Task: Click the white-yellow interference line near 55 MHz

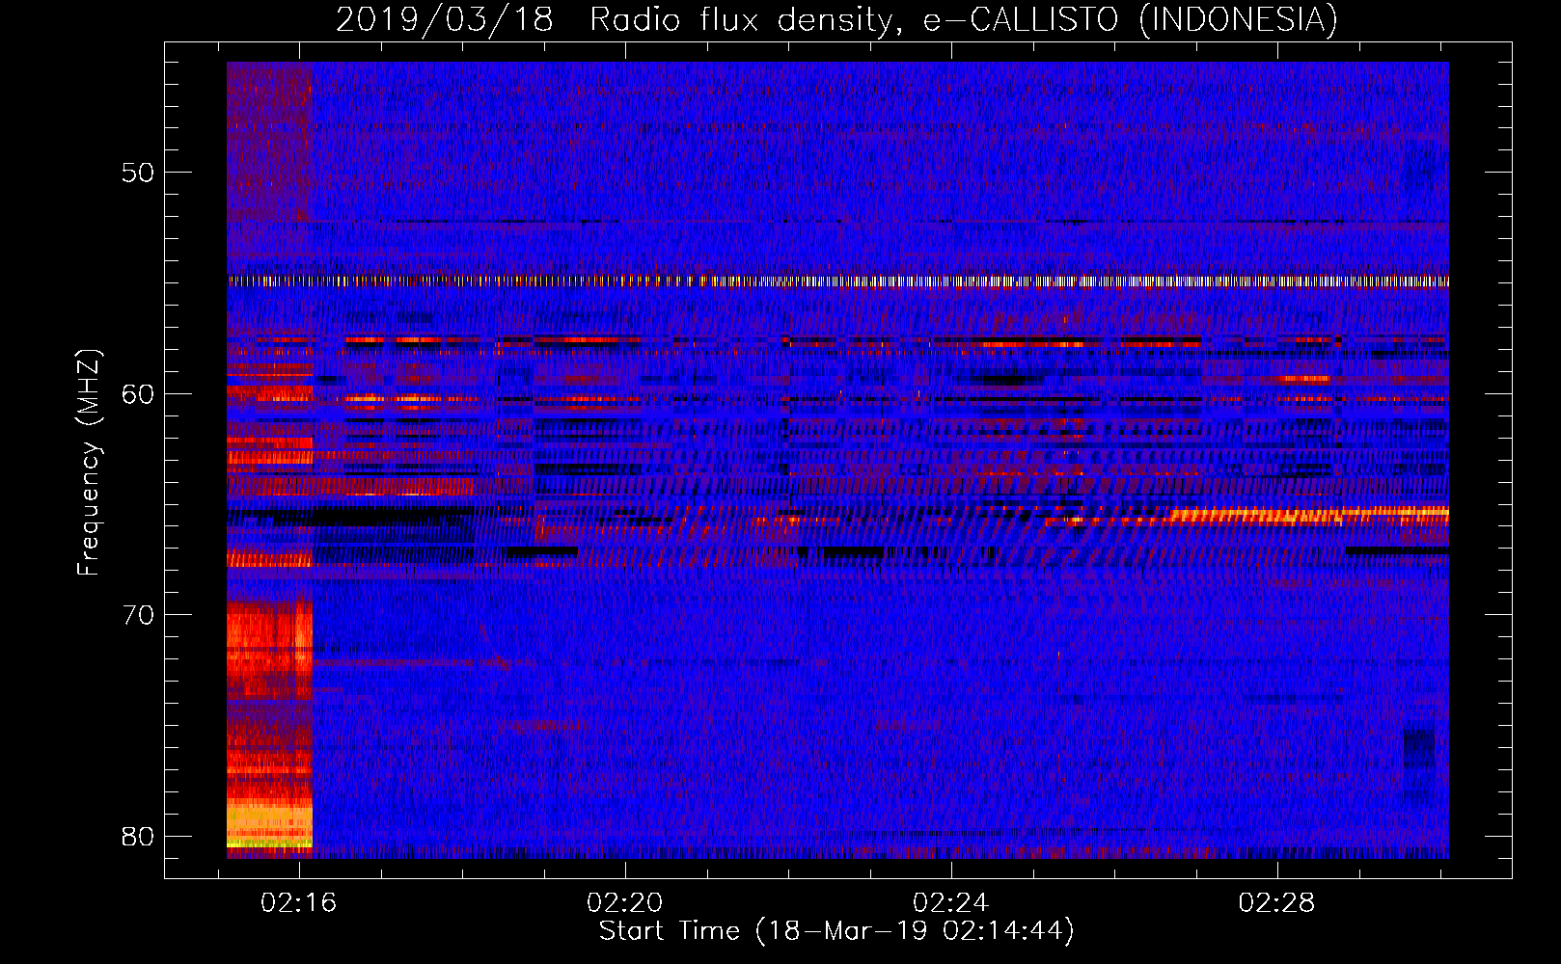Action: pyautogui.click(x=837, y=281)
